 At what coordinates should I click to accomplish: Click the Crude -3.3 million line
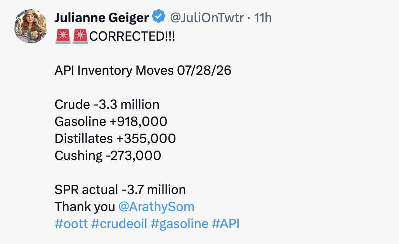tap(107, 104)
